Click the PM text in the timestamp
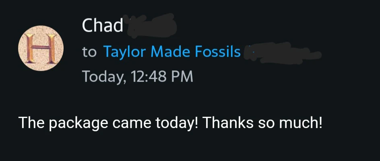 pyautogui.click(x=184, y=76)
